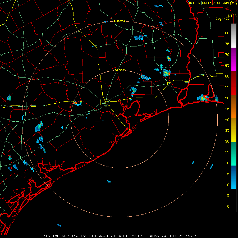The width and height of the screenshot is (238, 238).
Task: Click the NIDS label above the legend
Action: pos(232,16)
